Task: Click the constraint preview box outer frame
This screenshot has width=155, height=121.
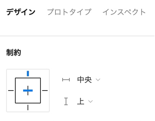Action: (28, 90)
